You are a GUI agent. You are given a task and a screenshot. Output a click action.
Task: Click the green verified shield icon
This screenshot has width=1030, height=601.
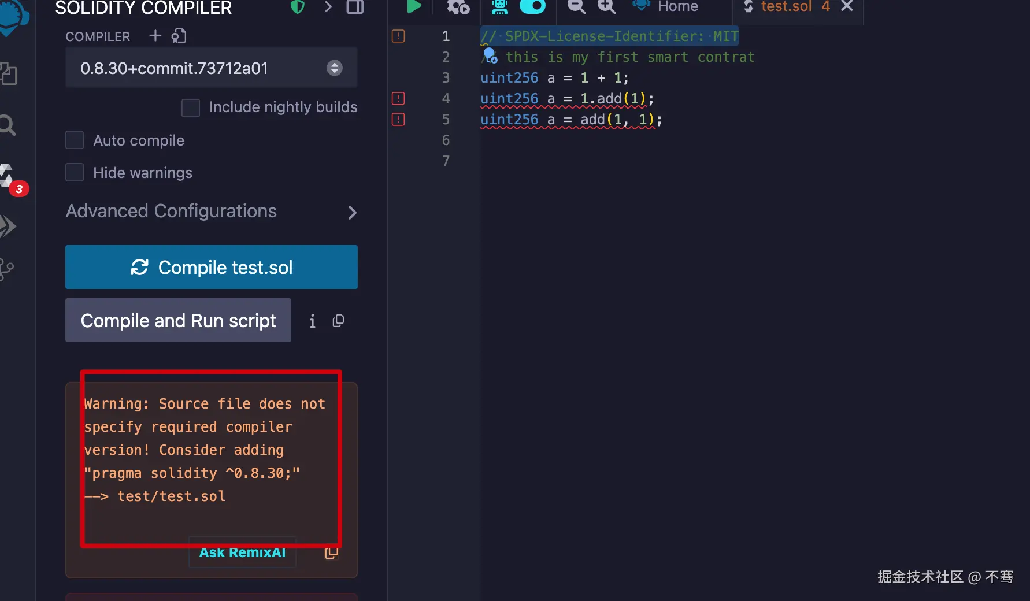tap(297, 7)
